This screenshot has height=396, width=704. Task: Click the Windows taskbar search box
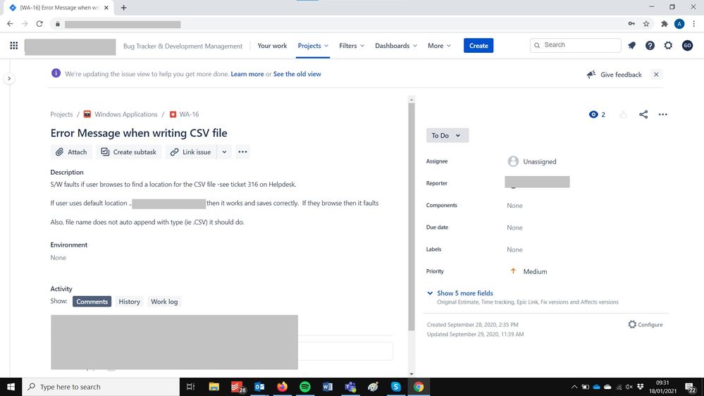(101, 387)
